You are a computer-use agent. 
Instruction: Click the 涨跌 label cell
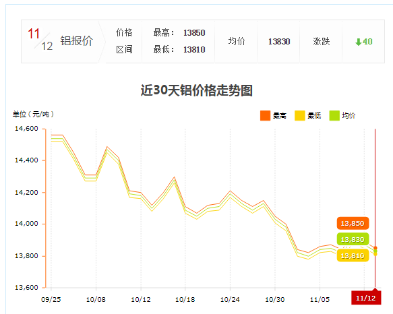point(321,41)
